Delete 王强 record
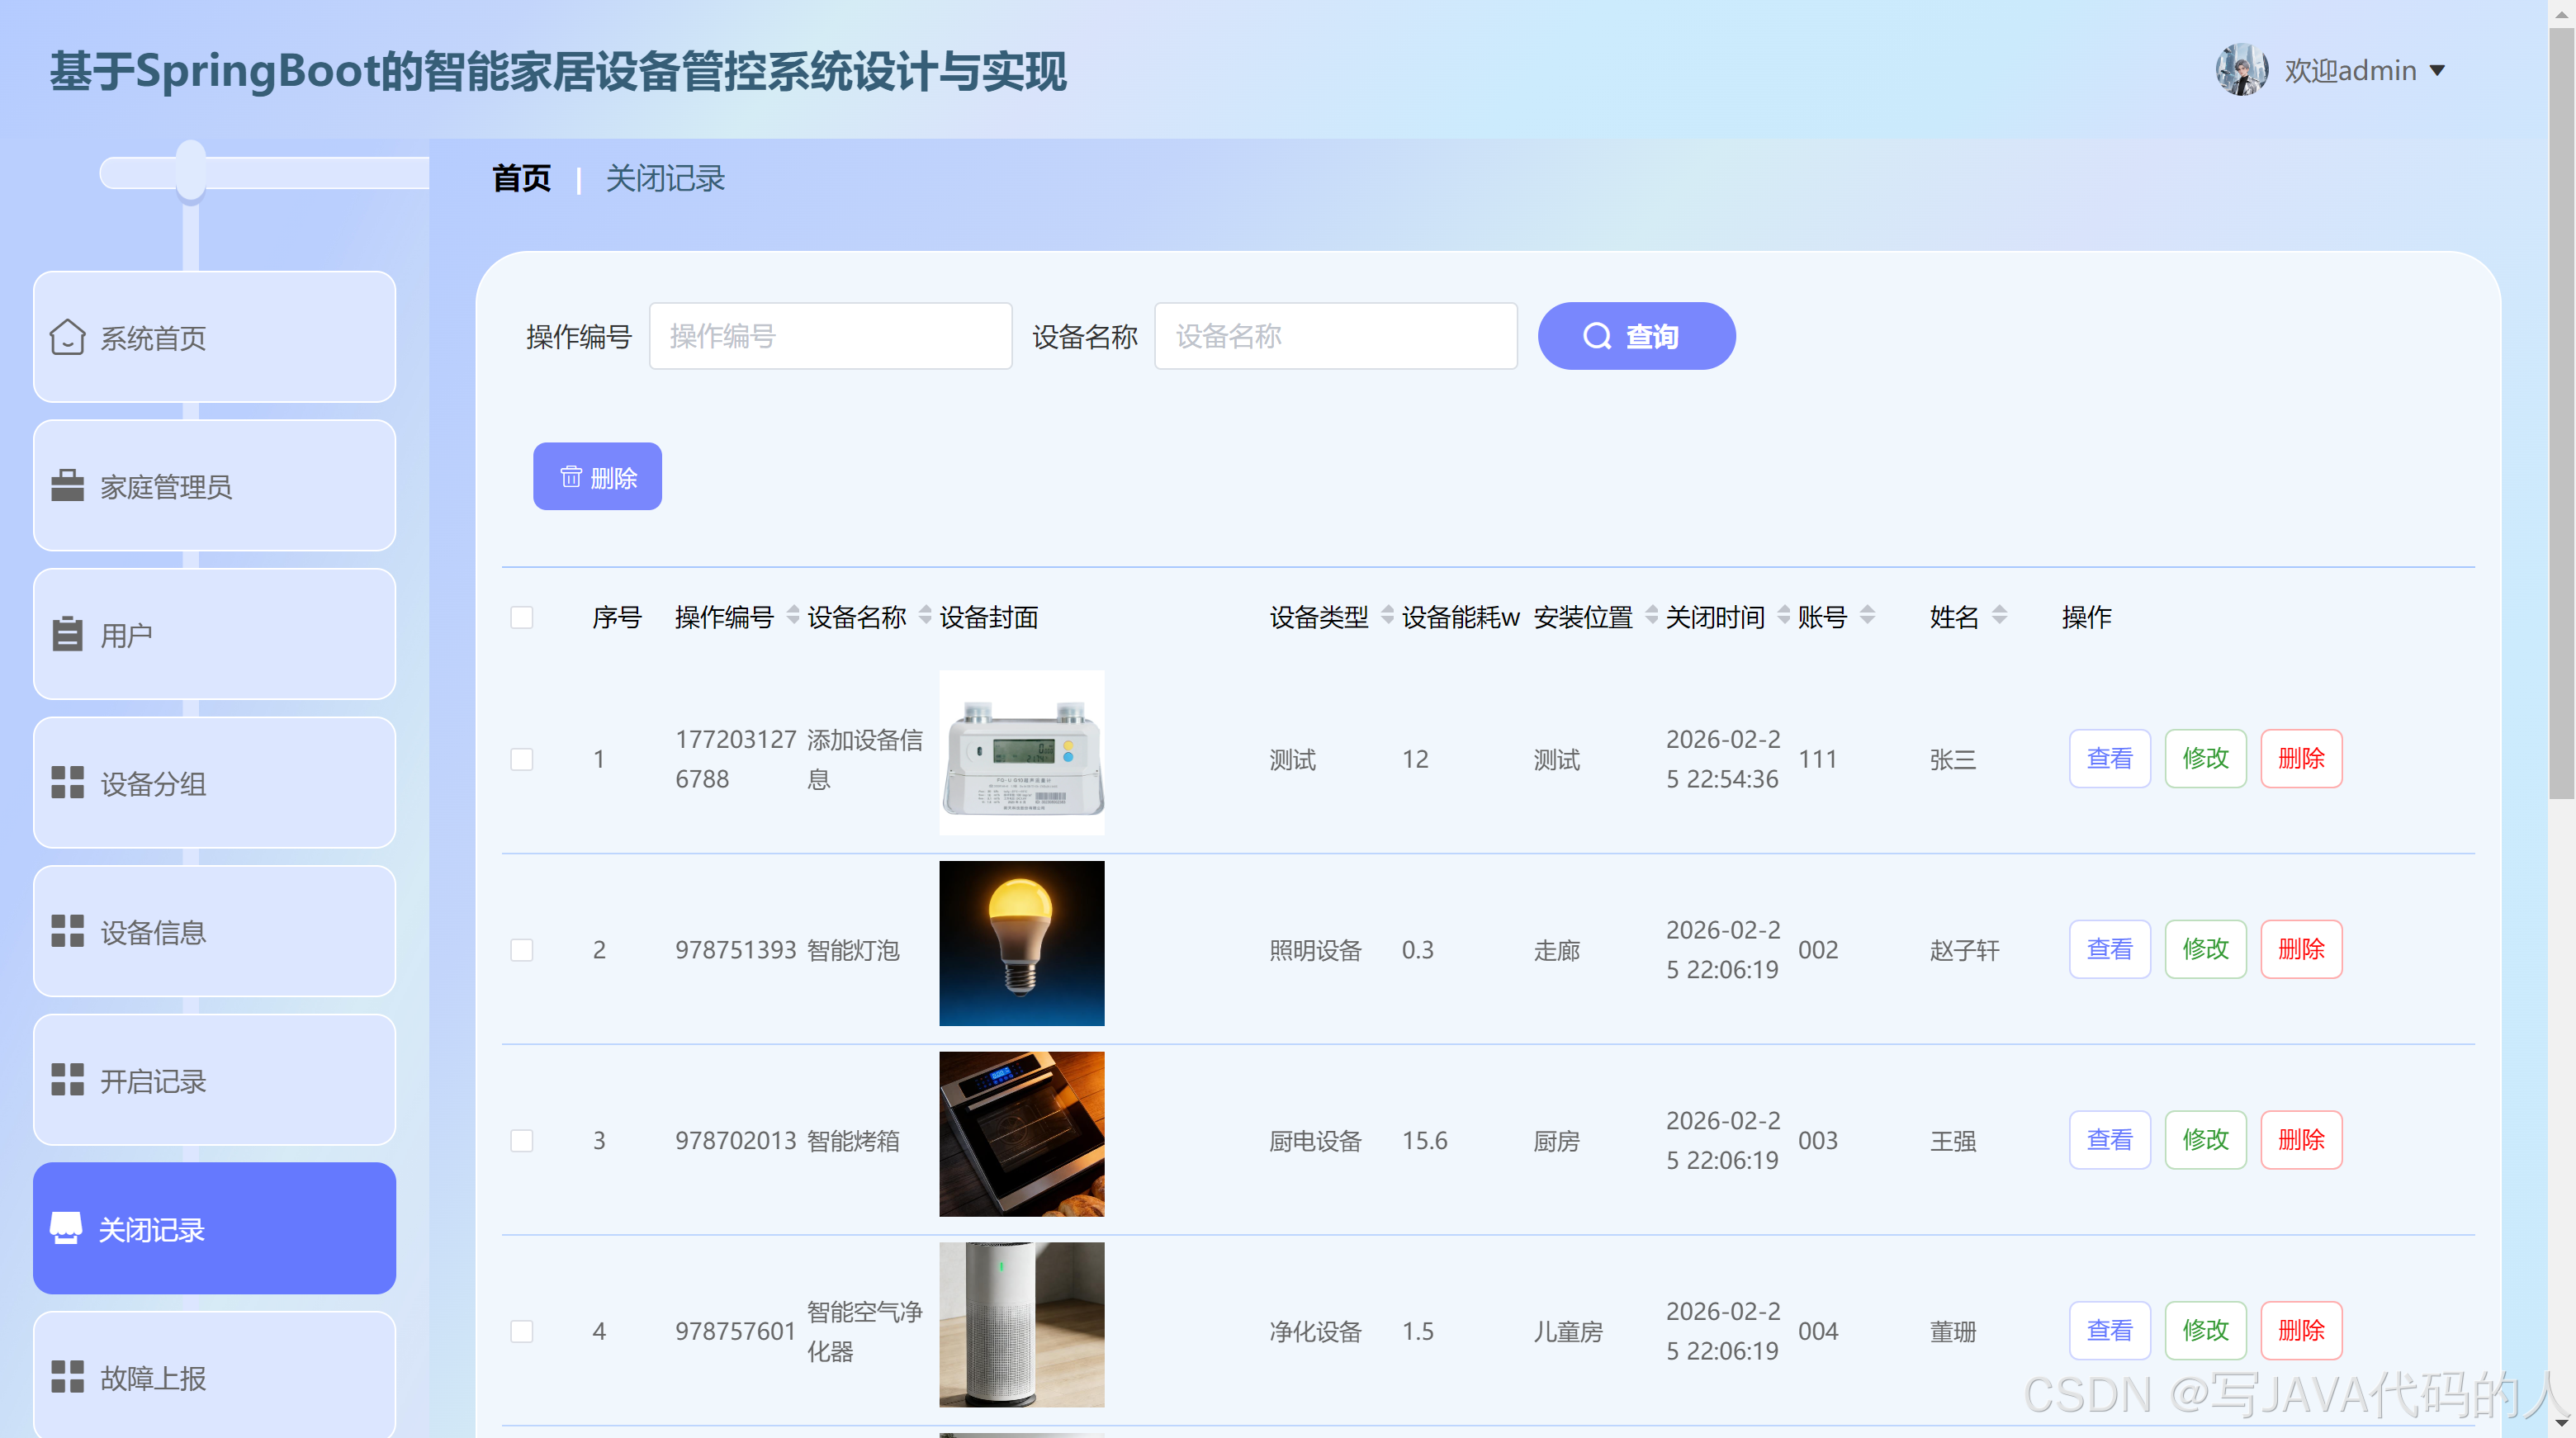The width and height of the screenshot is (2576, 1438). [x=2301, y=1140]
